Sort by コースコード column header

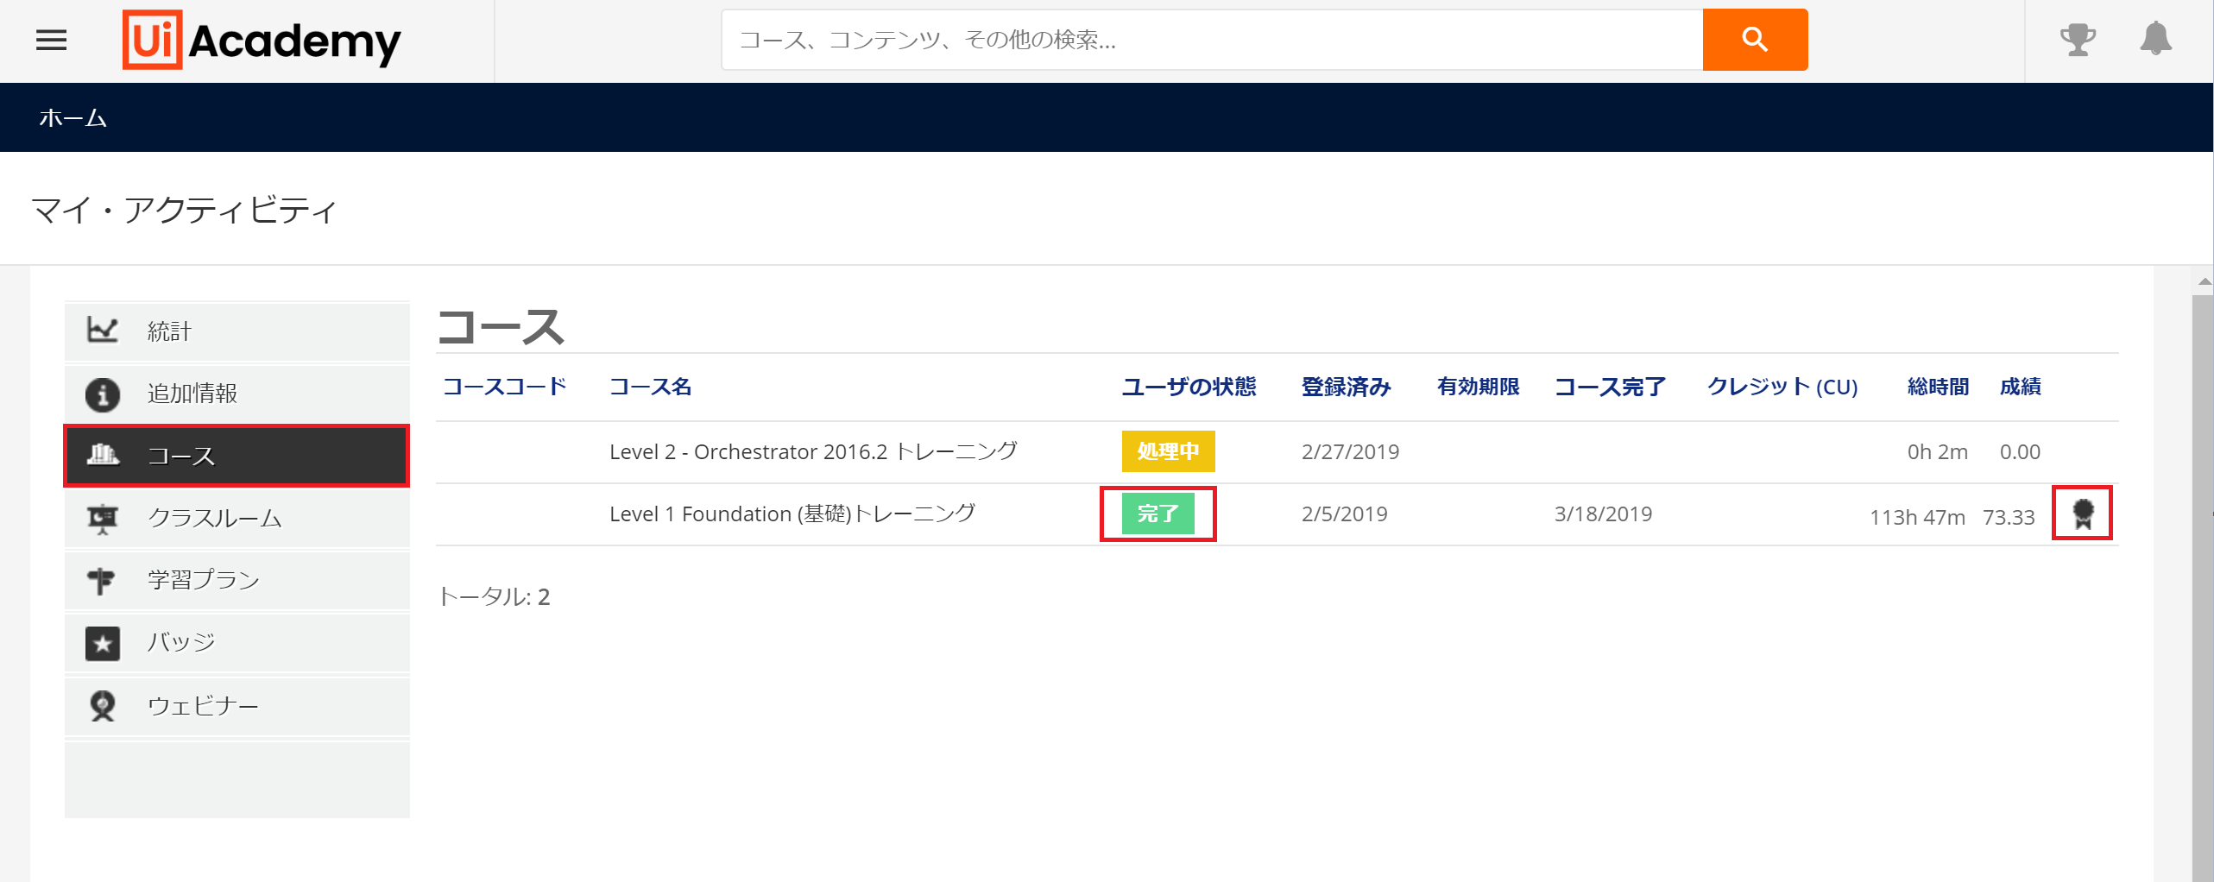click(505, 387)
